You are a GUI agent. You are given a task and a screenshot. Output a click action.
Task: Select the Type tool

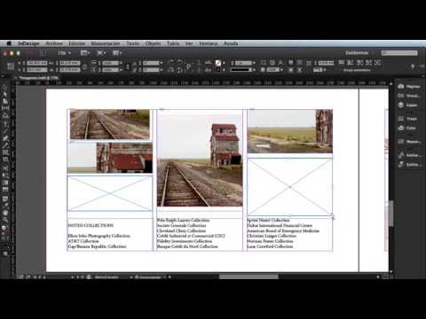[x=5, y=124]
